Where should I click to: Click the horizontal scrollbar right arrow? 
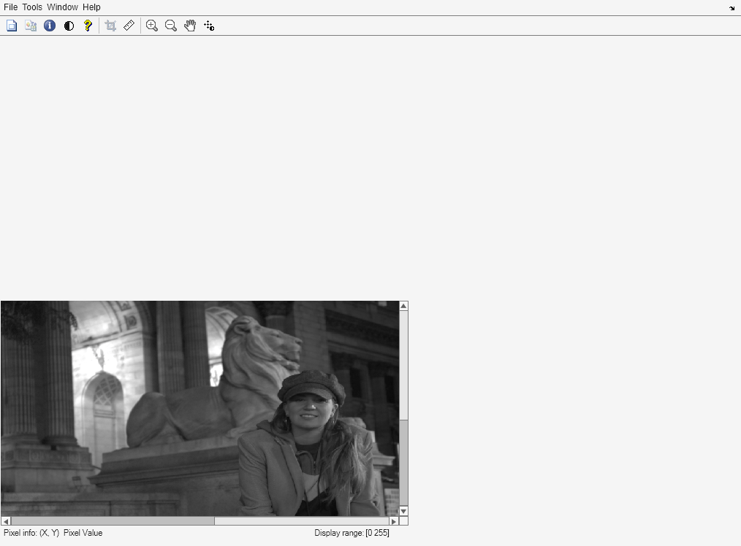pos(393,521)
